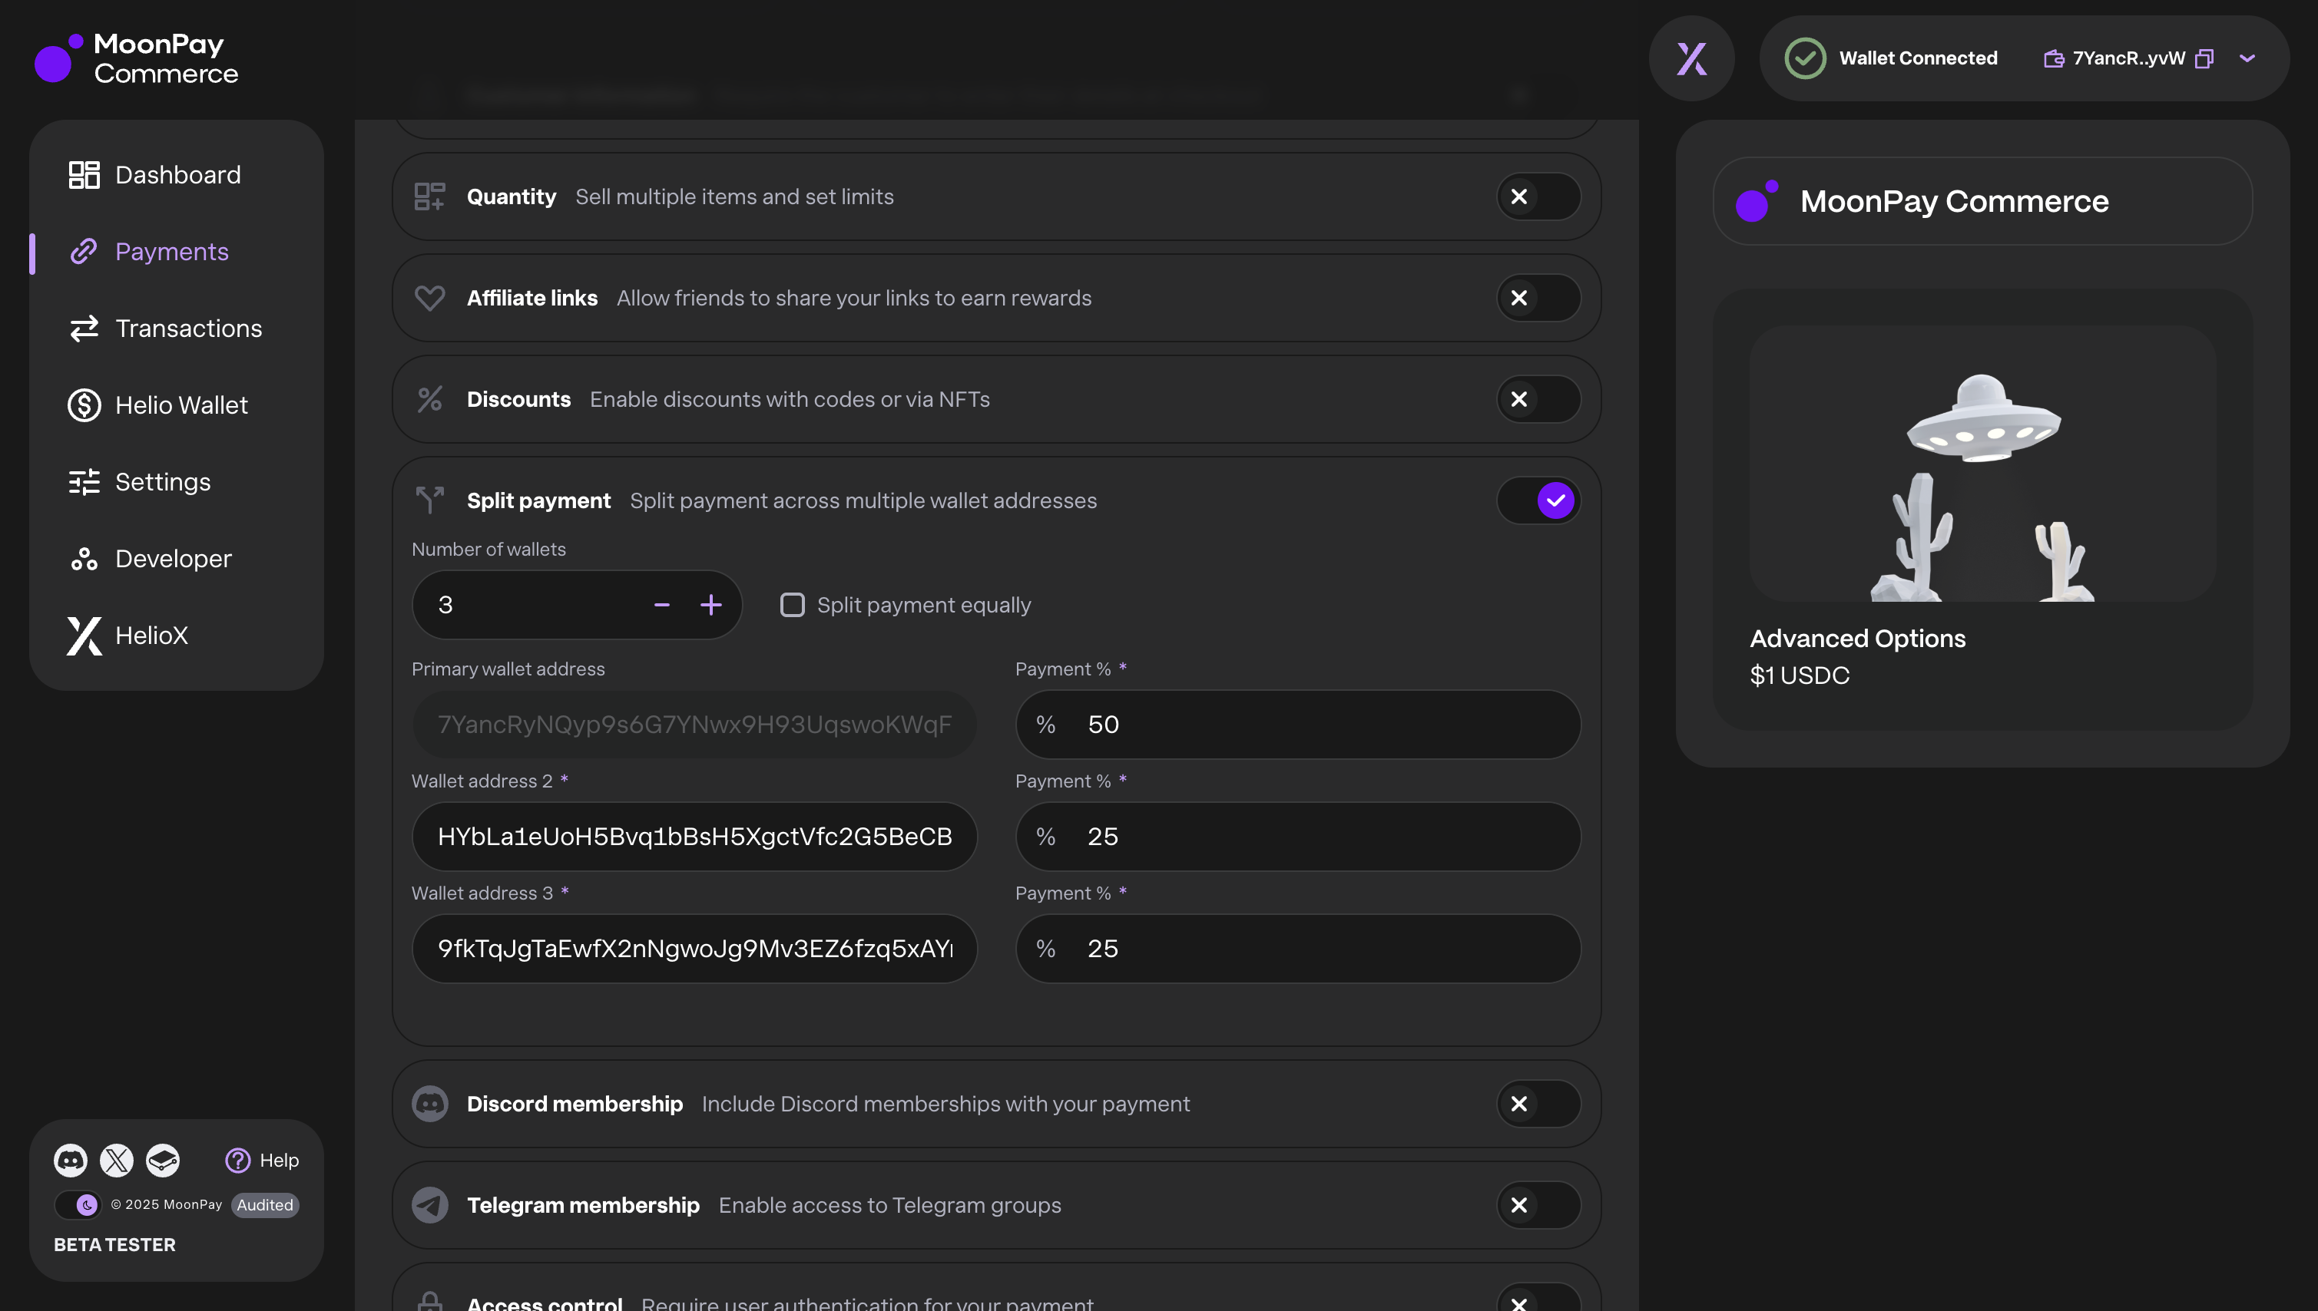
Task: Decrease number of wallets with minus
Action: coord(661,605)
